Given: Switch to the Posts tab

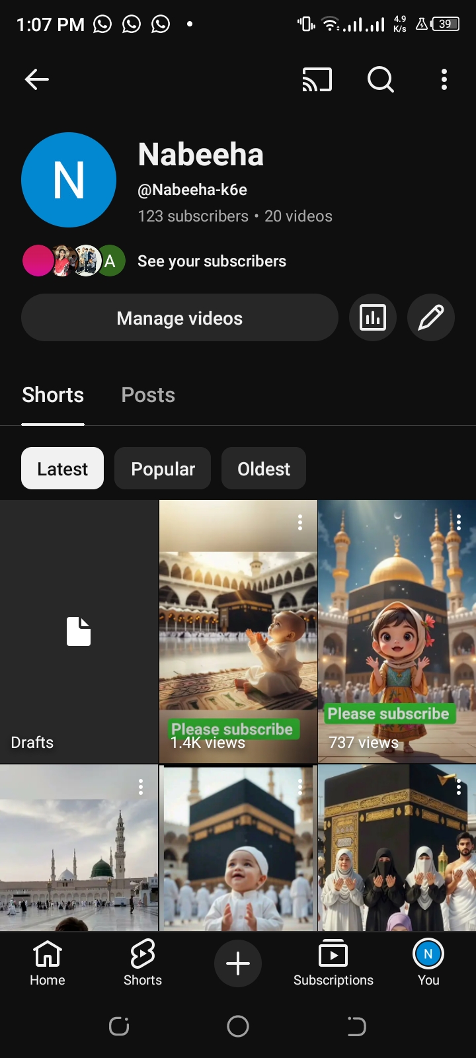Looking at the screenshot, I should point(148,395).
